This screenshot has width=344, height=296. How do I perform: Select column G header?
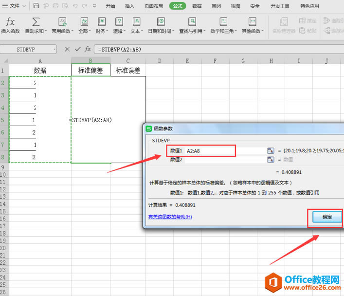pos(243,61)
